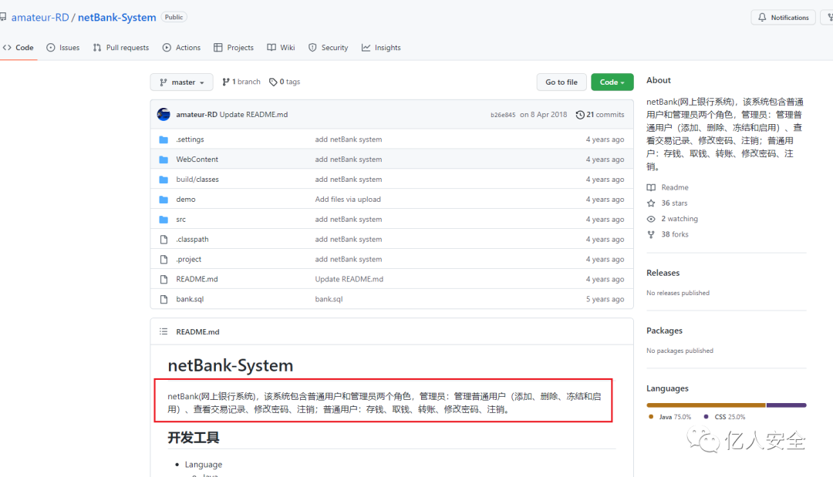Click the CSS segment of language bar
This screenshot has width=833, height=477.
[x=787, y=405]
